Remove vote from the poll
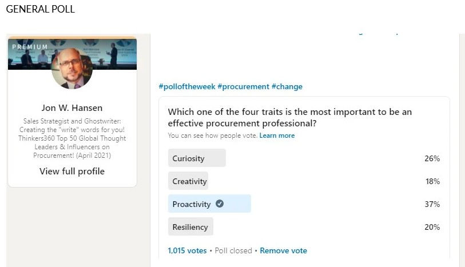The image size is (465, 267). [284, 250]
